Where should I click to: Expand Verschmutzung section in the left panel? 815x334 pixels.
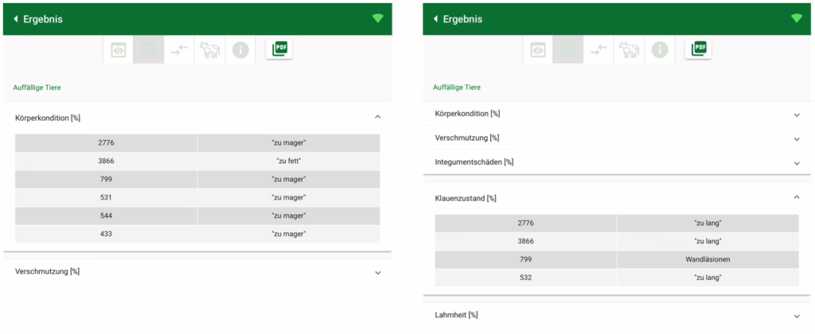[x=377, y=272]
